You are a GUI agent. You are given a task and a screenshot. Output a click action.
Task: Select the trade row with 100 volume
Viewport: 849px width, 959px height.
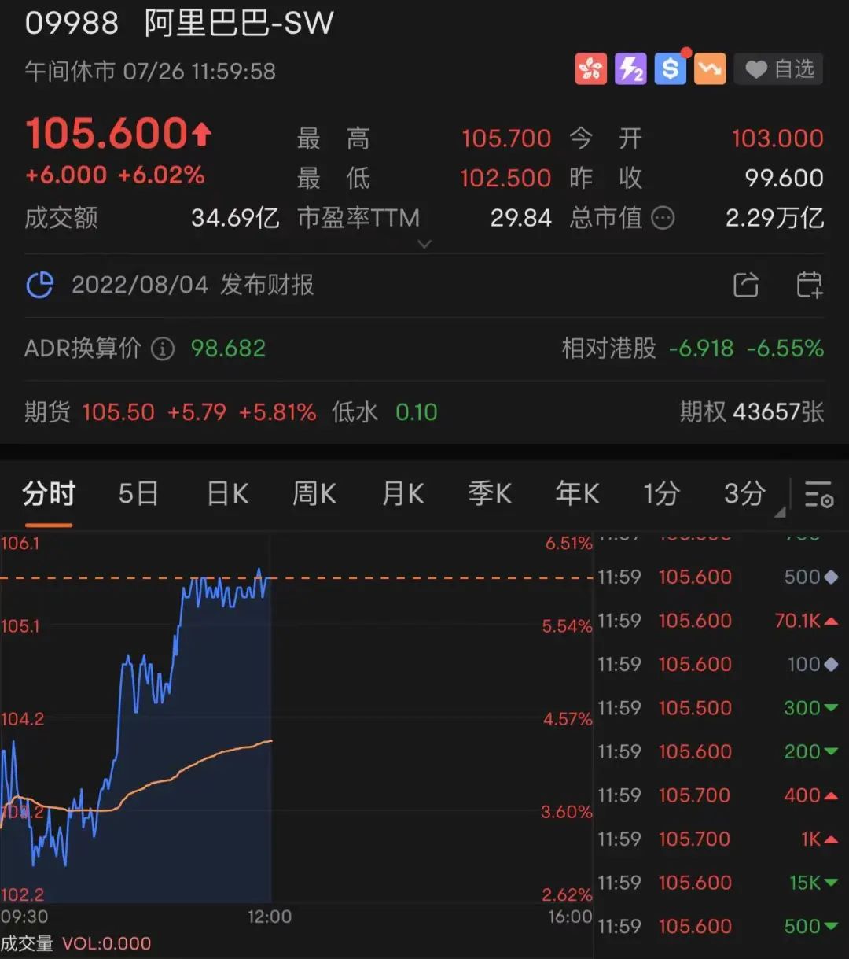[718, 665]
